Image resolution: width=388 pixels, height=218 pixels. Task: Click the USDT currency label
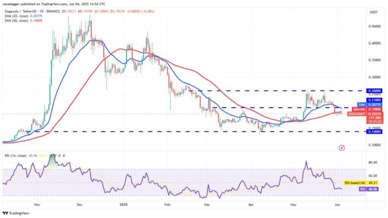pyautogui.click(x=374, y=12)
